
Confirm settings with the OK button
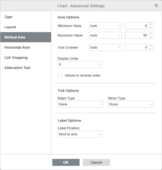coord(66,162)
